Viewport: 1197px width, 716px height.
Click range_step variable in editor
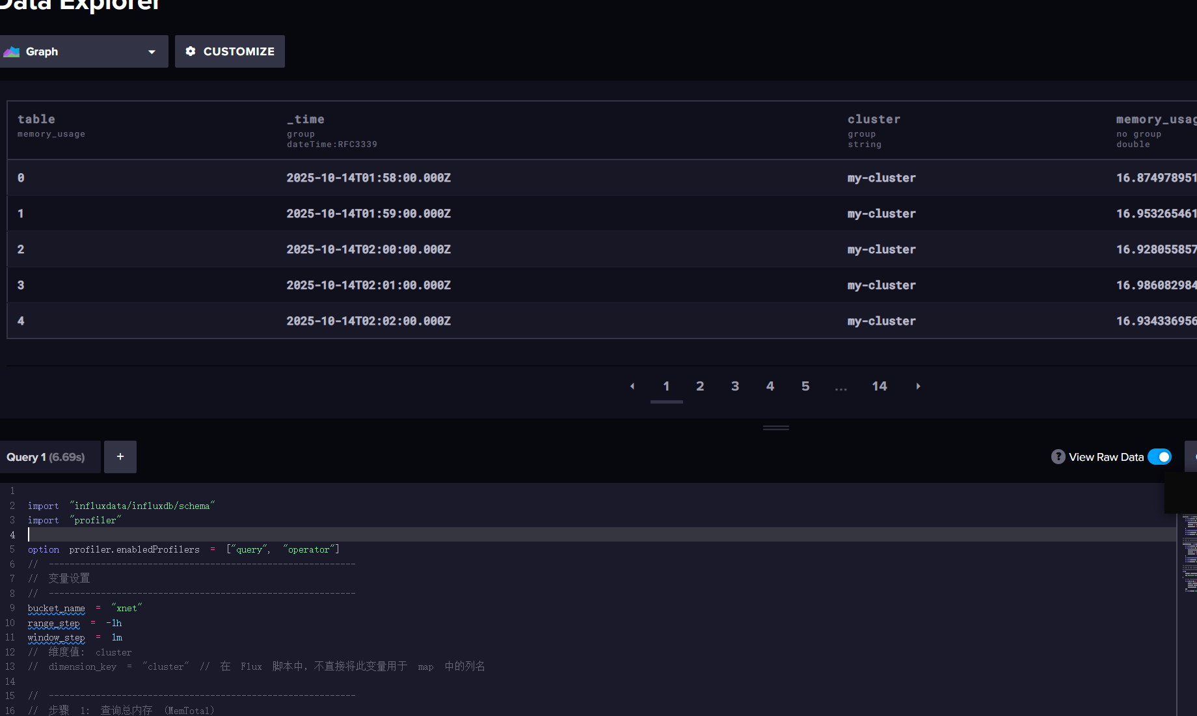pyautogui.click(x=53, y=623)
